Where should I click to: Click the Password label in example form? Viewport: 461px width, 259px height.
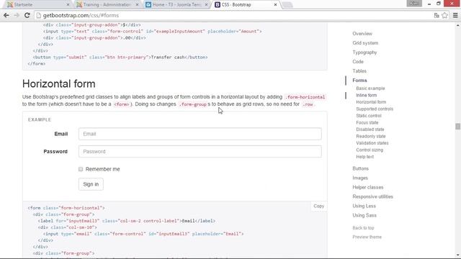coord(55,152)
